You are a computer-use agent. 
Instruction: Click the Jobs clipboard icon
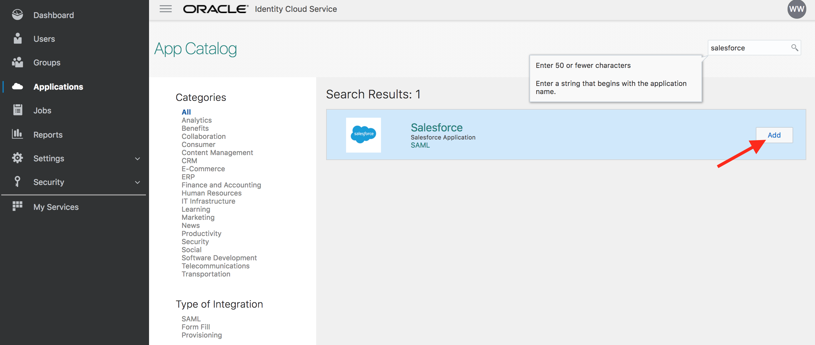[x=17, y=110]
